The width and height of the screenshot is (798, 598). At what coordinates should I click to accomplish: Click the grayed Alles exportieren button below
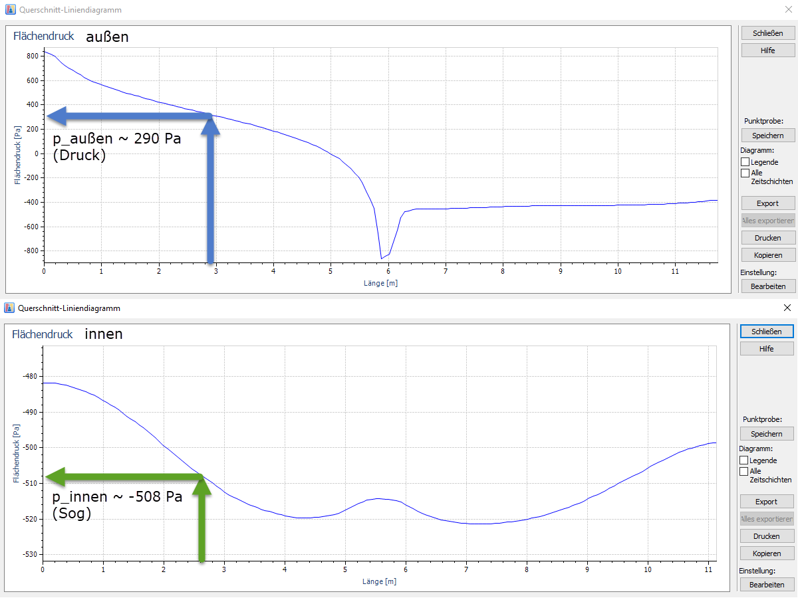767,518
